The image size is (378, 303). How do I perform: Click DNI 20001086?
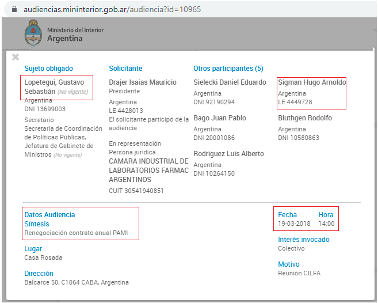tap(214, 138)
